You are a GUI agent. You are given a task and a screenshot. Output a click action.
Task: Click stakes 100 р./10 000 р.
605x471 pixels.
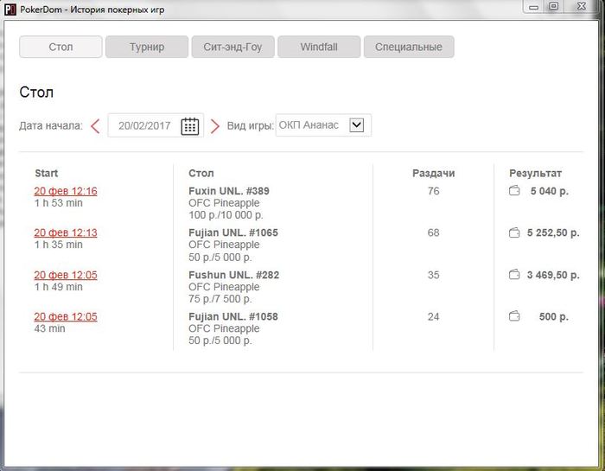click(226, 215)
